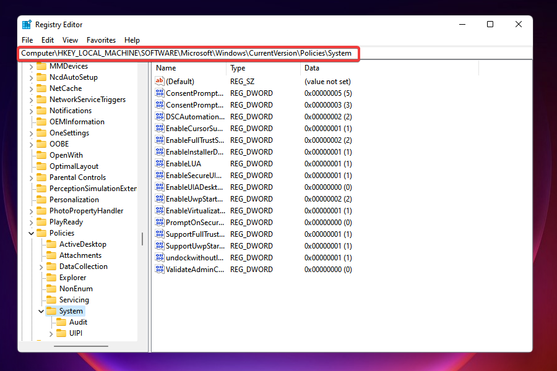
Task: Select the ActiveDesktop folder icon
Action: click(51, 244)
